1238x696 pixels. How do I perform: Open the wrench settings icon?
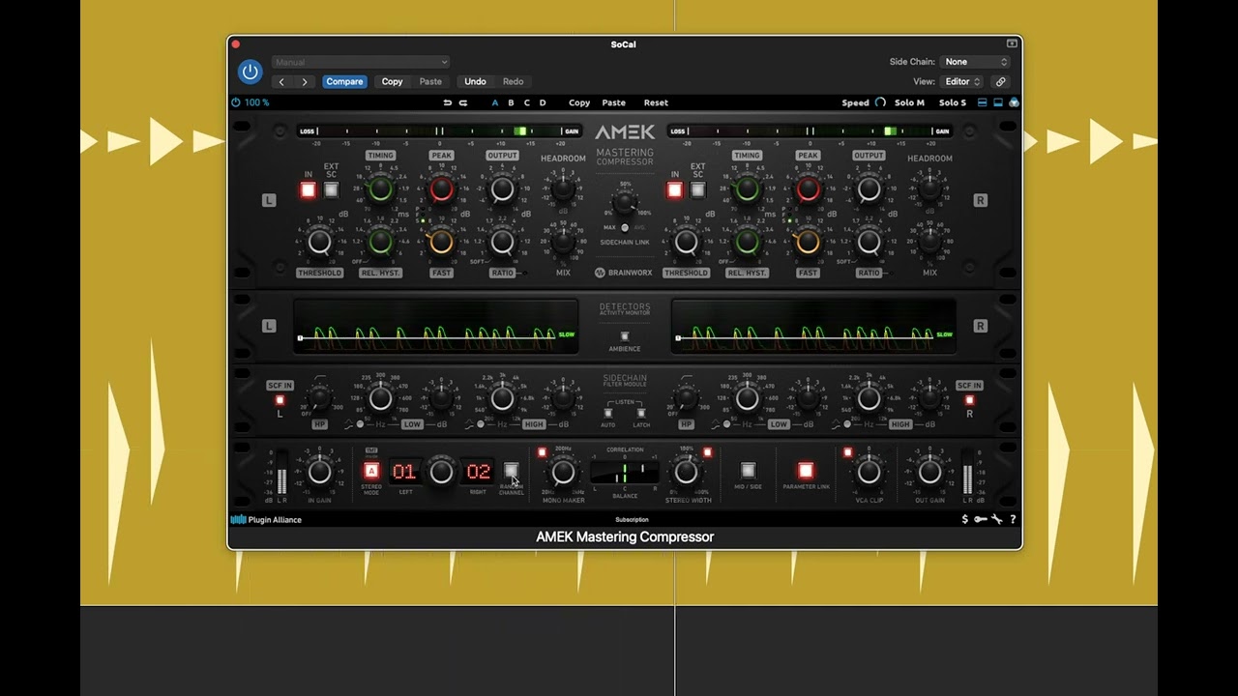(x=996, y=520)
